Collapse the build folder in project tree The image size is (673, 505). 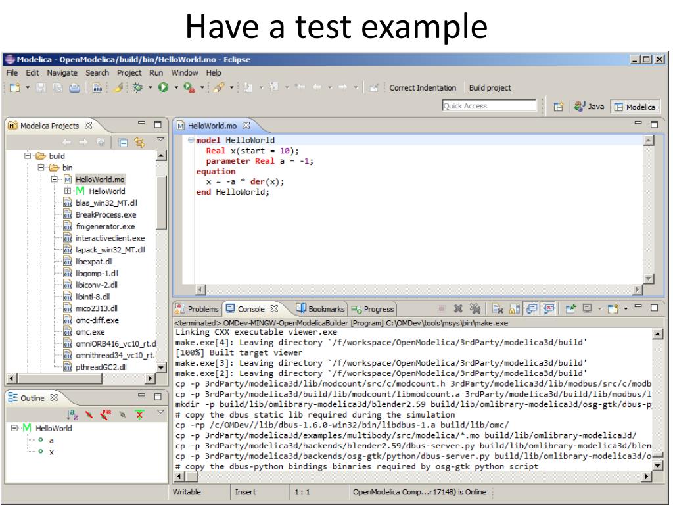28,155
